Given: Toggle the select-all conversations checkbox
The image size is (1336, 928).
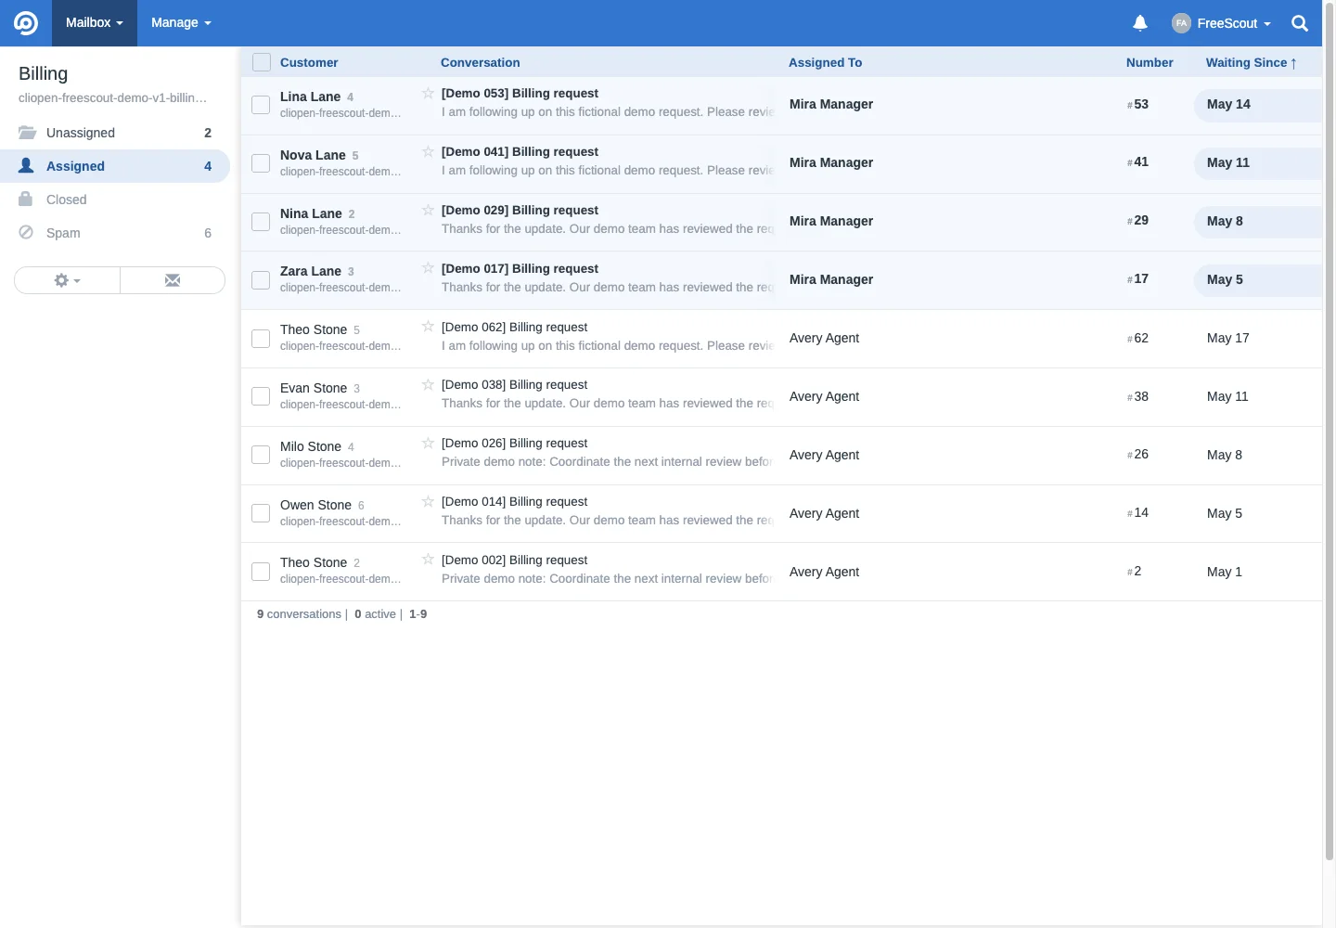Looking at the screenshot, I should [262, 62].
